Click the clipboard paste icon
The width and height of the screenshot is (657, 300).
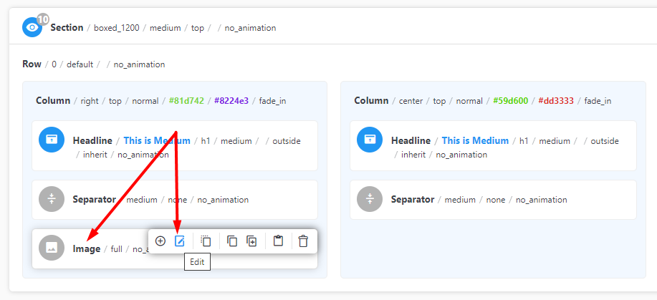tap(278, 241)
